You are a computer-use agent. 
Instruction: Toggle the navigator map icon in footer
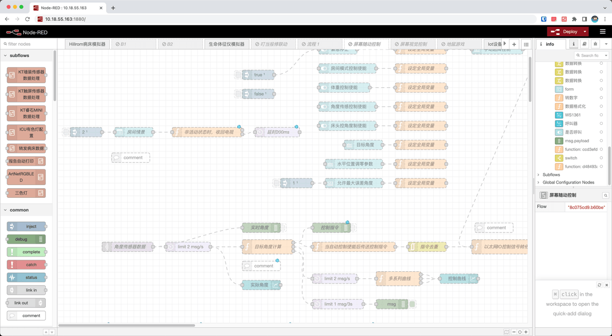[506, 332]
